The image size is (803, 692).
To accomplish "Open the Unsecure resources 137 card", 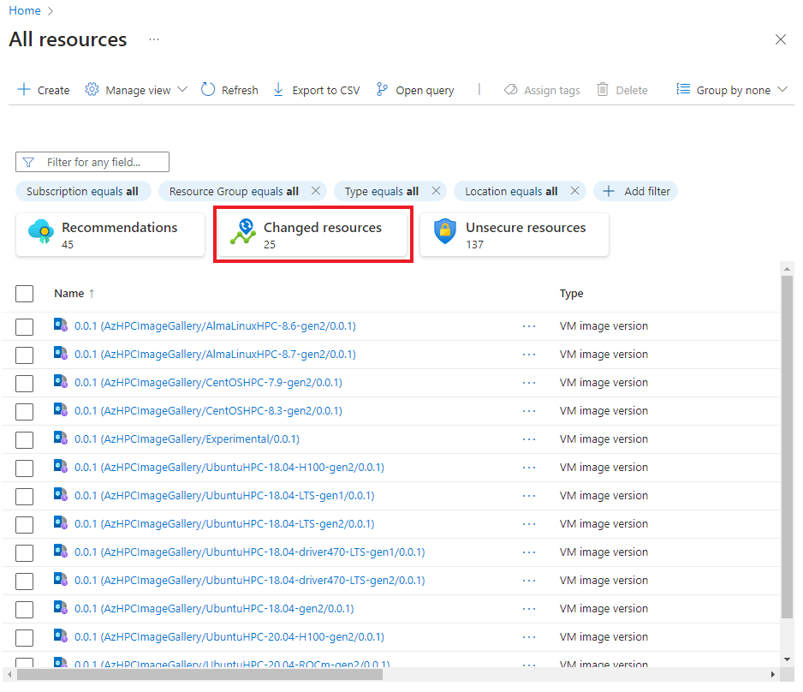I will 515,235.
